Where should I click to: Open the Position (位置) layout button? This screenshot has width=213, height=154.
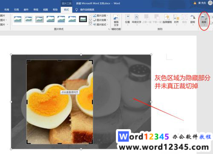127,20
